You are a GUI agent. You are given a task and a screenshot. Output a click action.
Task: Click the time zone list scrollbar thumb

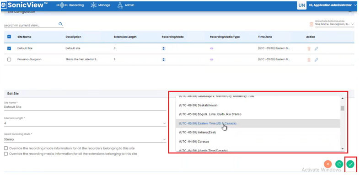coord(342,108)
